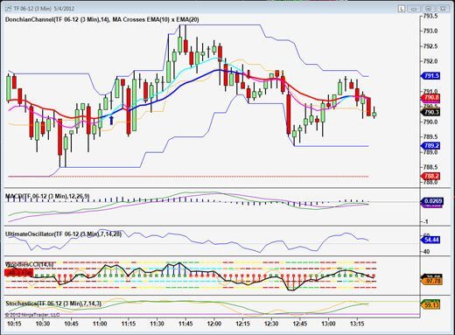Select the Woodies CCI panel label
The height and width of the screenshot is (335, 455).
pyautogui.click(x=30, y=264)
